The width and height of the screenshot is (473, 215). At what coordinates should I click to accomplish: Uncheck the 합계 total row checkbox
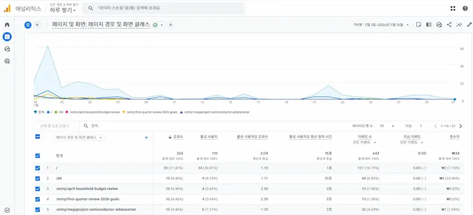coord(37,156)
